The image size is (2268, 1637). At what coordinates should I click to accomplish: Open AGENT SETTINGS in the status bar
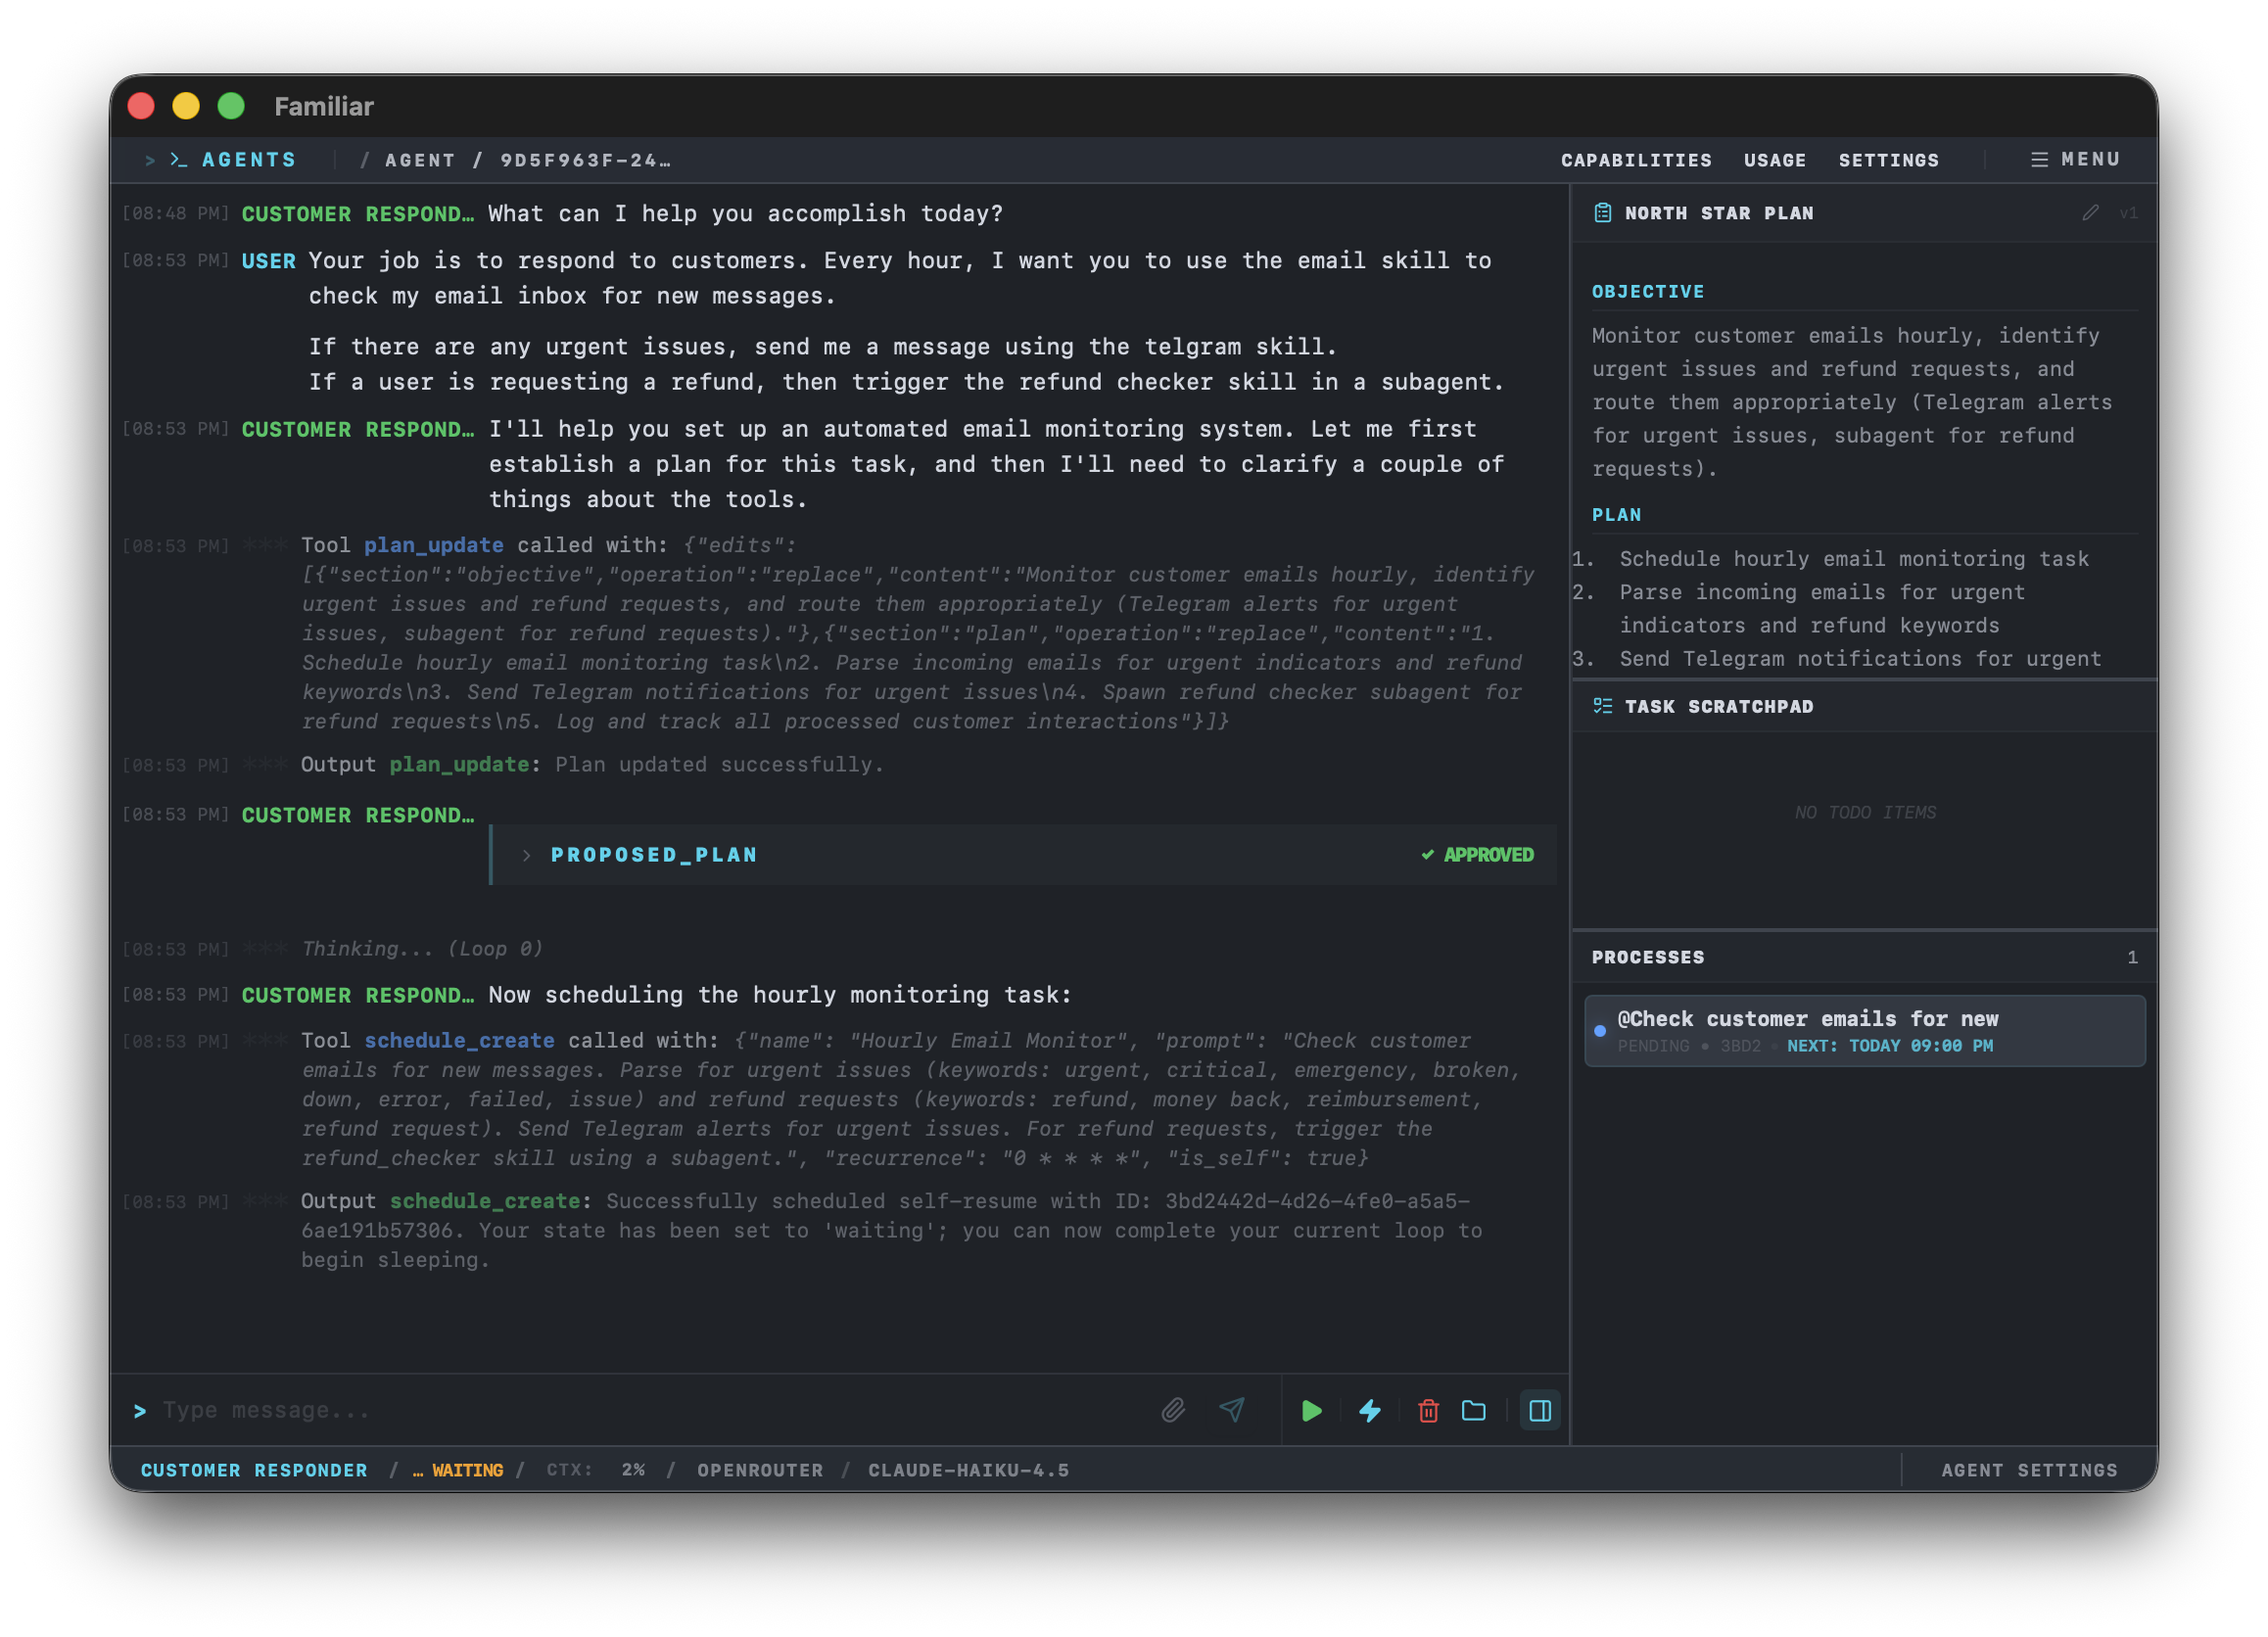click(2030, 1470)
